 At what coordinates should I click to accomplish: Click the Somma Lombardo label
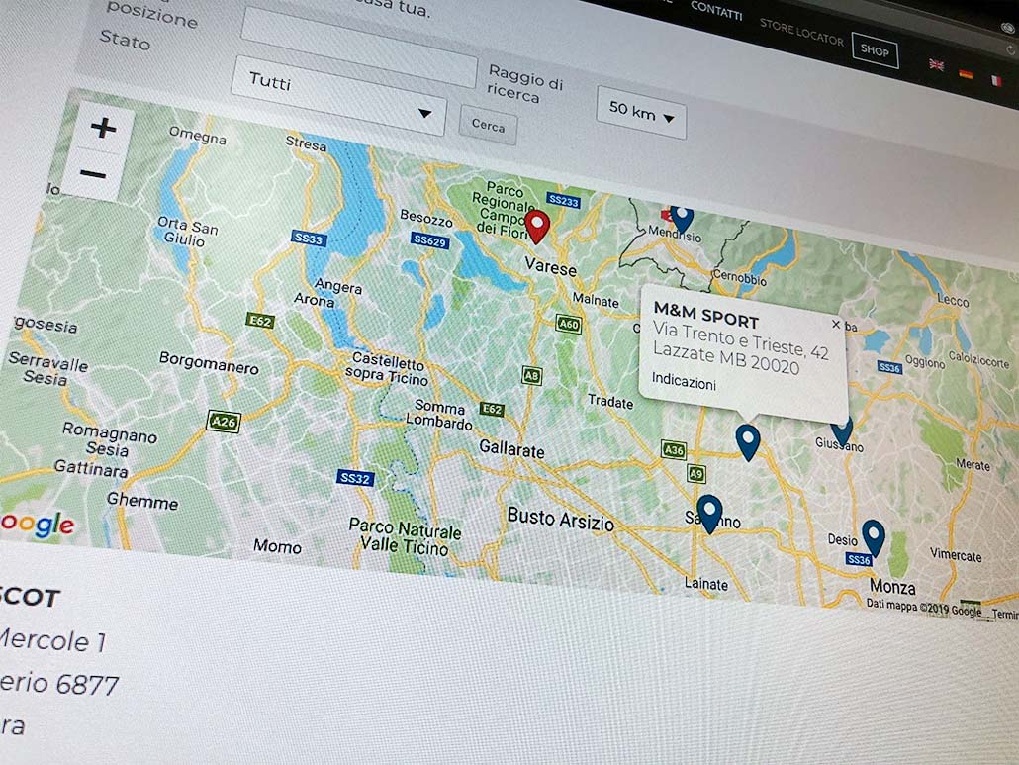pos(439,416)
